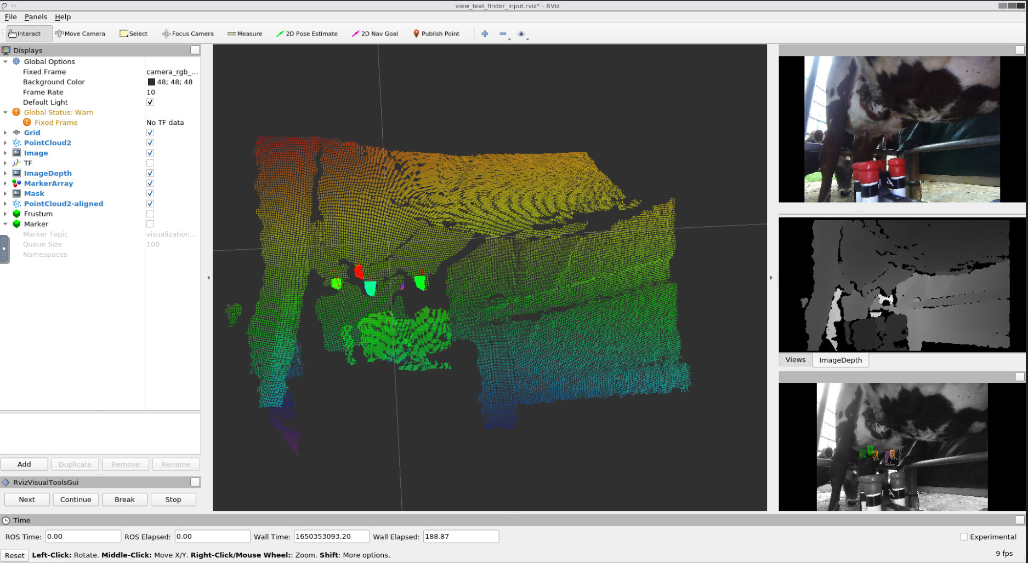Screen dimensions: 1028x563
Task: Enable the Frustum display checkbox
Action: 150,214
